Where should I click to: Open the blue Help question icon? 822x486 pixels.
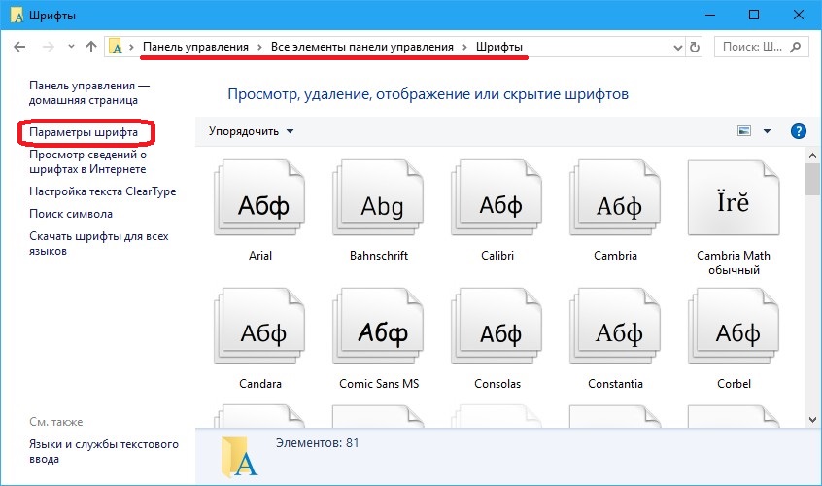(798, 131)
